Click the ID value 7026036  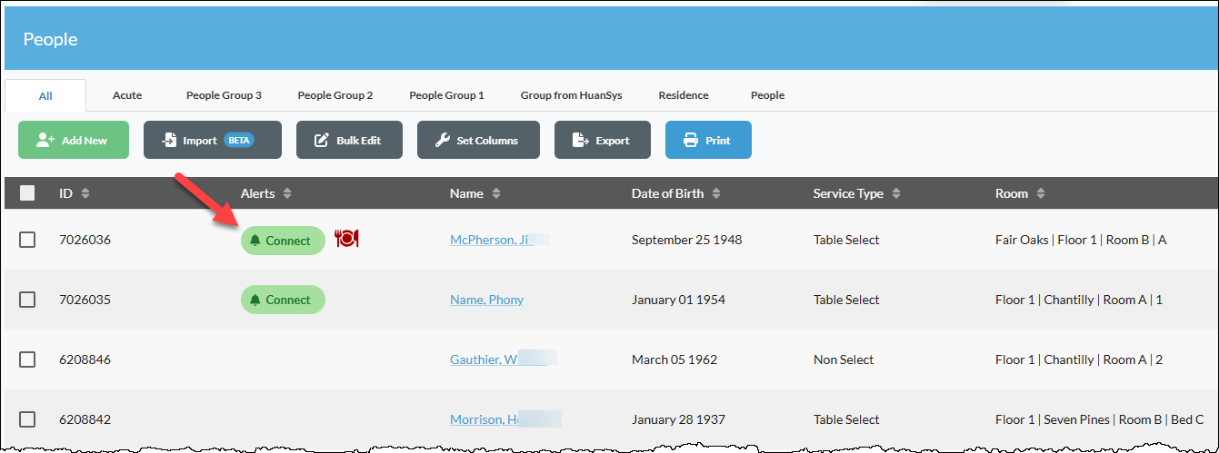click(x=85, y=240)
